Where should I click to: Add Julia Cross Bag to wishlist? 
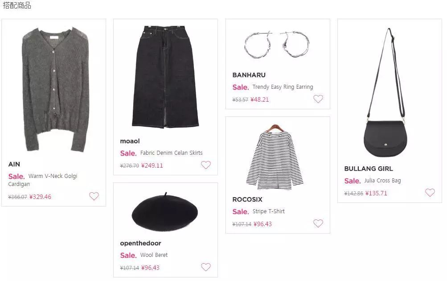(x=430, y=193)
